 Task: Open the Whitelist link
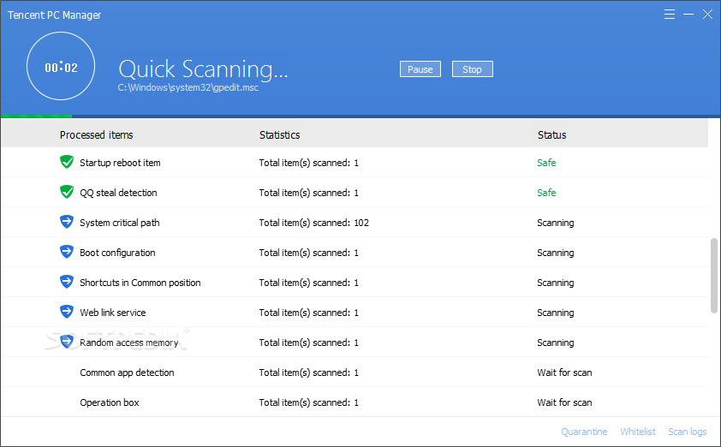[638, 432]
